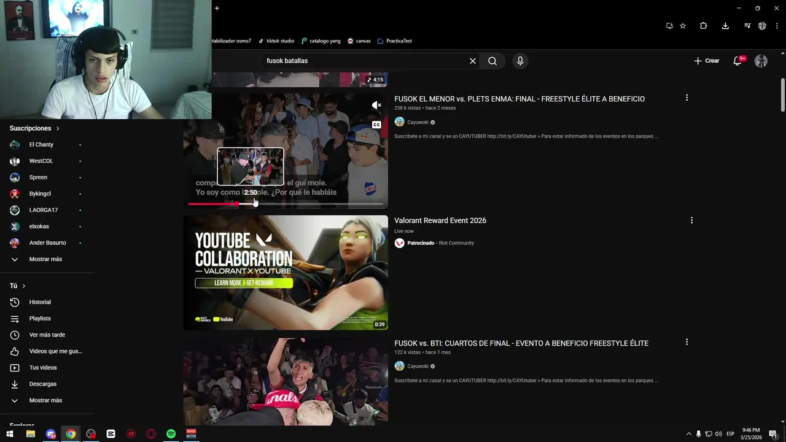Open Ver más tarde in the sidebar
Viewport: 786px width, 442px height.
(x=47, y=335)
